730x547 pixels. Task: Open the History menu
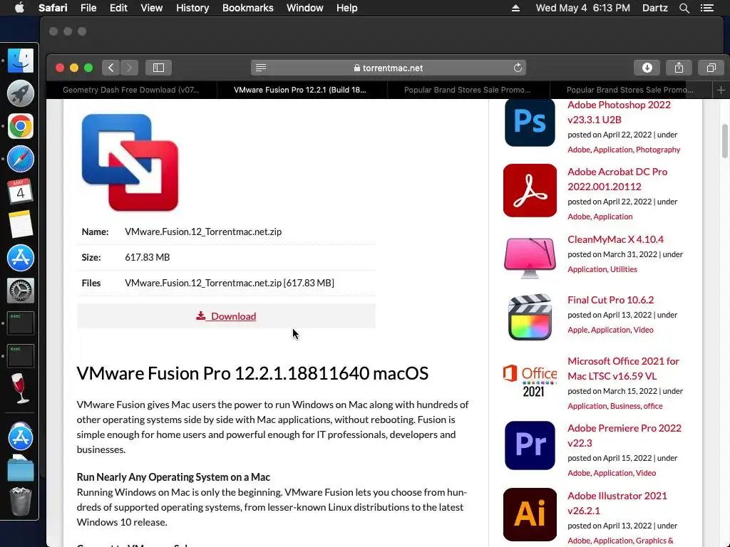pos(192,8)
